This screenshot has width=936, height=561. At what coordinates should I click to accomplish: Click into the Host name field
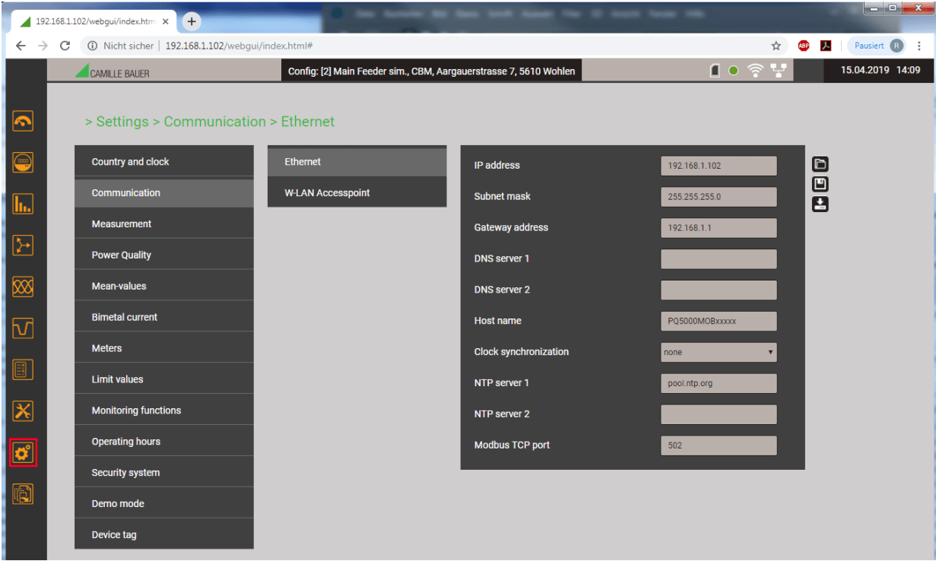click(719, 321)
